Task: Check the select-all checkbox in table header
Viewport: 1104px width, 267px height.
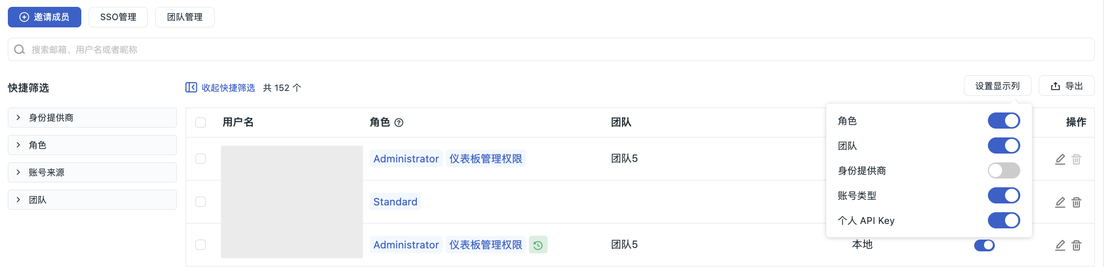Action: click(200, 122)
